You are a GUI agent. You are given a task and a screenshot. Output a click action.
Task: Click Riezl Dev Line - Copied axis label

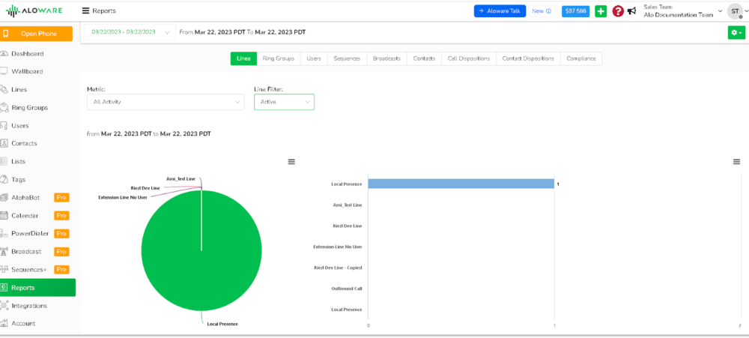338,268
